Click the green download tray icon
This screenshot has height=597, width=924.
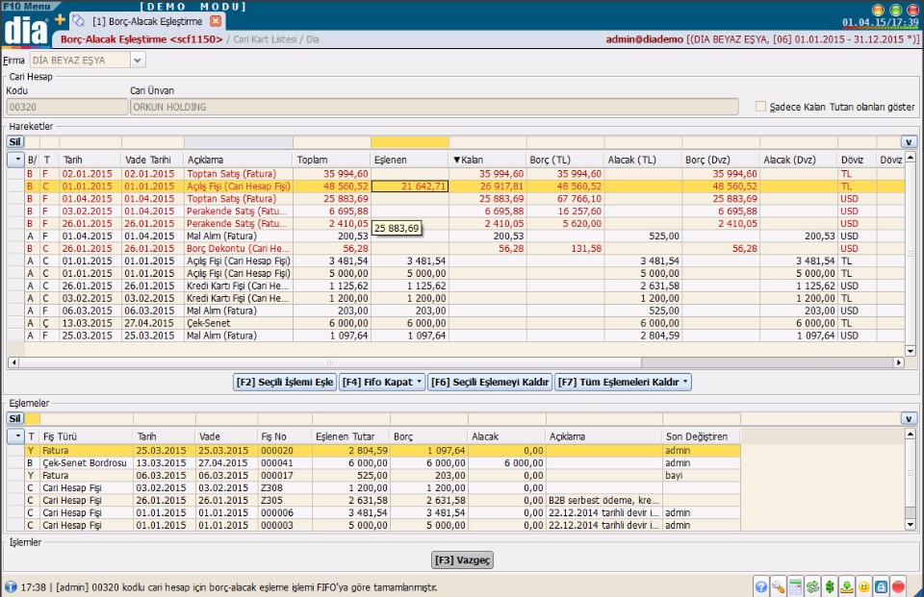coord(847,587)
